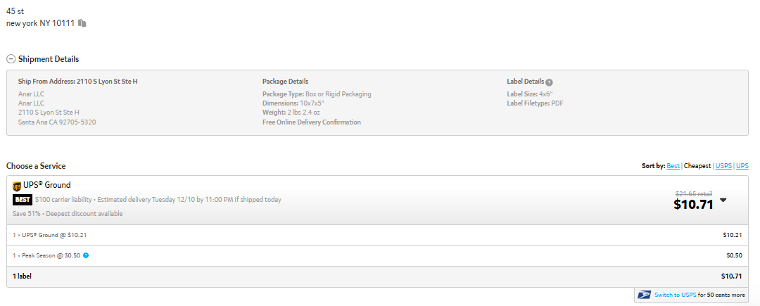Viewport: 760px width, 306px height.
Task: Filter services by USPS
Action: 723,166
